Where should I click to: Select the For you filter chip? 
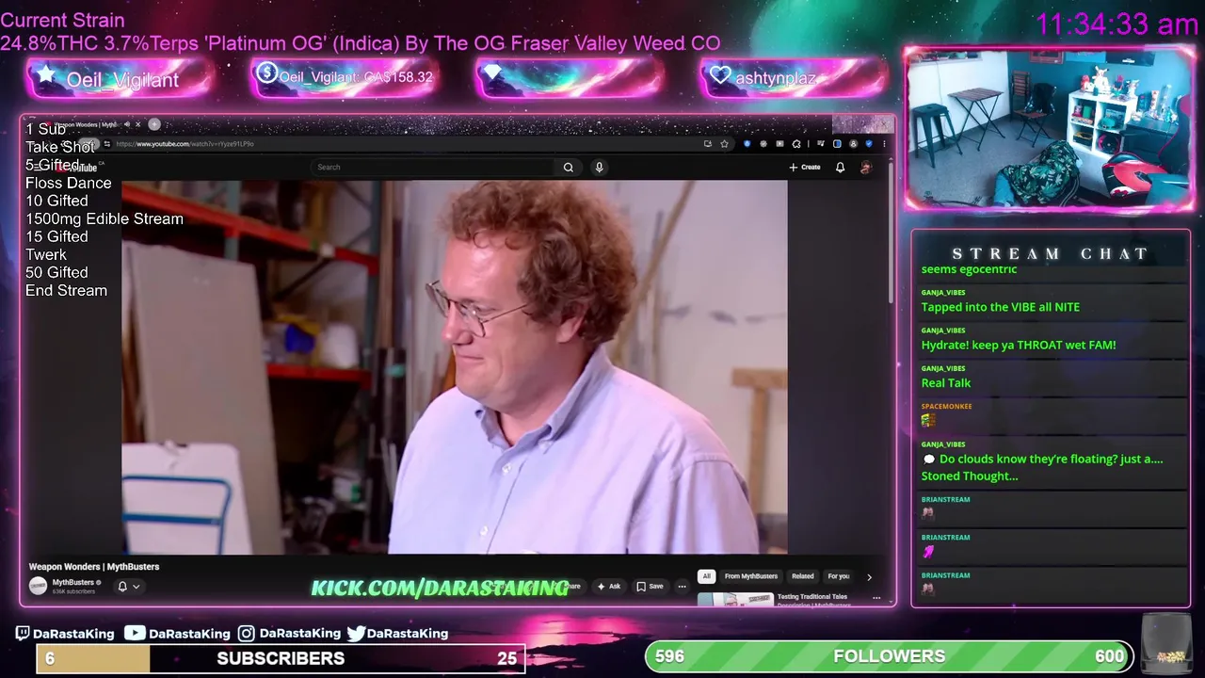(x=838, y=576)
